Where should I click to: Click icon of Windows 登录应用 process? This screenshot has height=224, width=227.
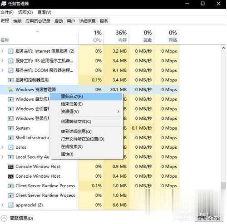[10, 118]
